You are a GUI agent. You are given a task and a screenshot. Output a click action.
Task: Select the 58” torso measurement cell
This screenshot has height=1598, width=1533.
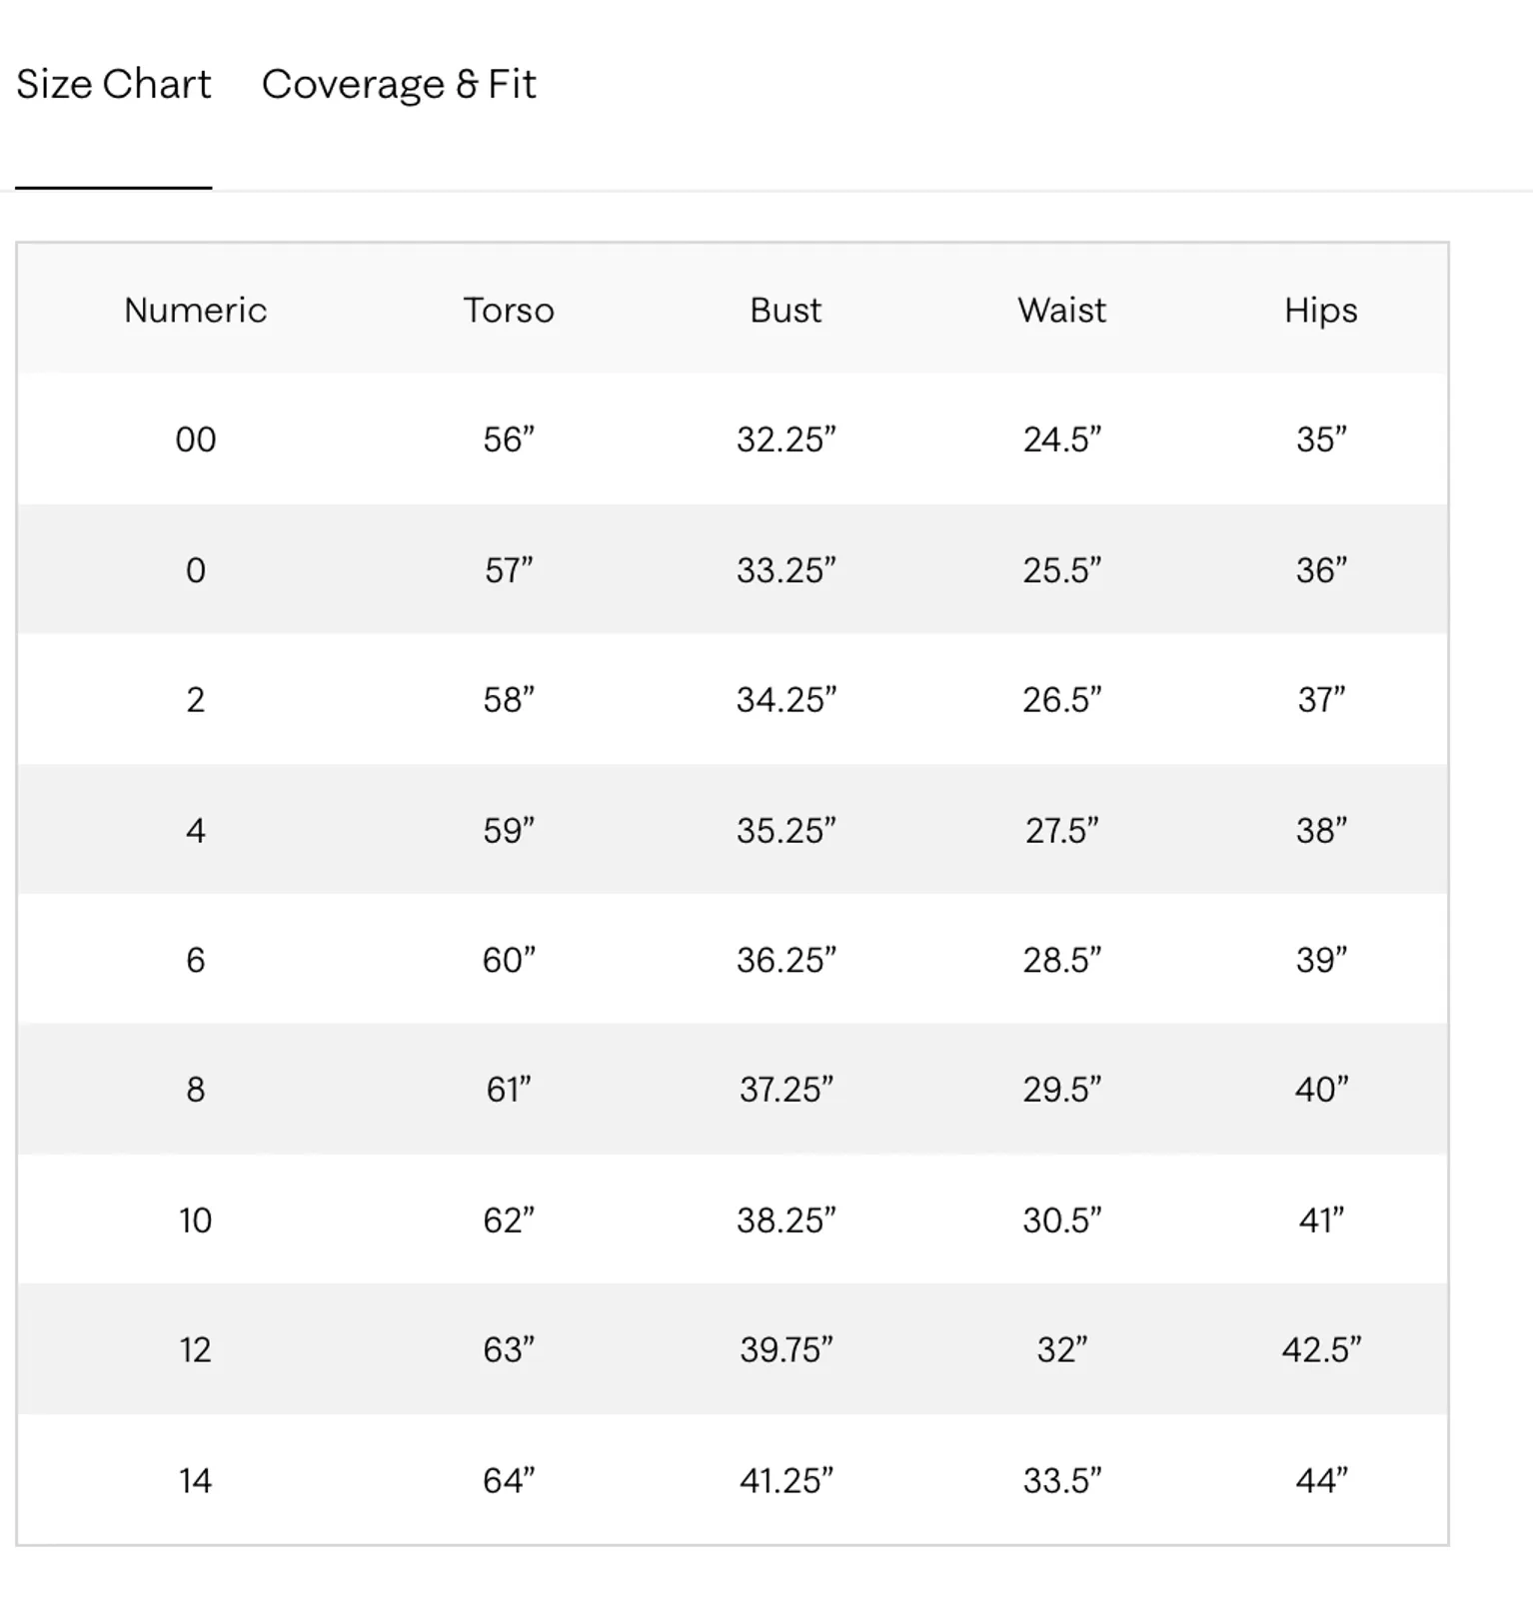point(509,700)
